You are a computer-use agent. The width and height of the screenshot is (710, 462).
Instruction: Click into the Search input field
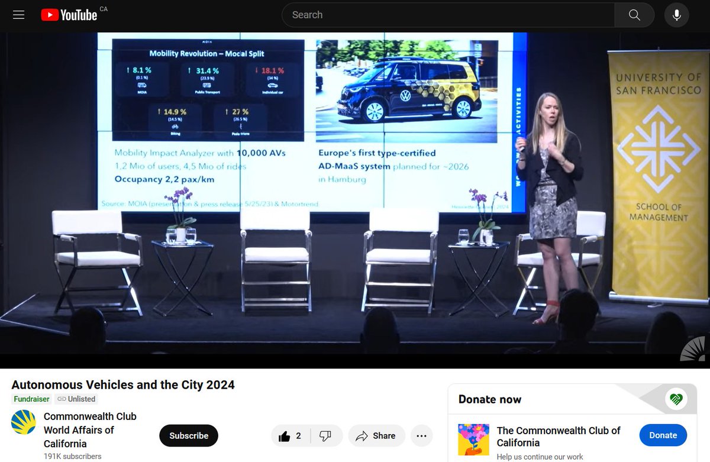(x=448, y=15)
